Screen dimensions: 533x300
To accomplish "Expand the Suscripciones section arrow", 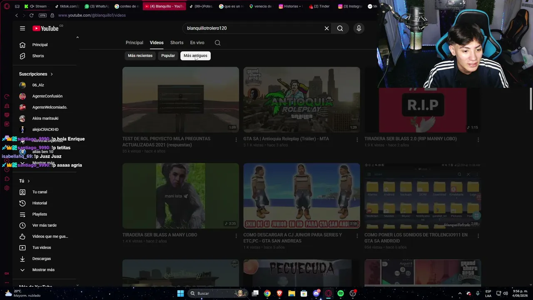I will coord(52,74).
